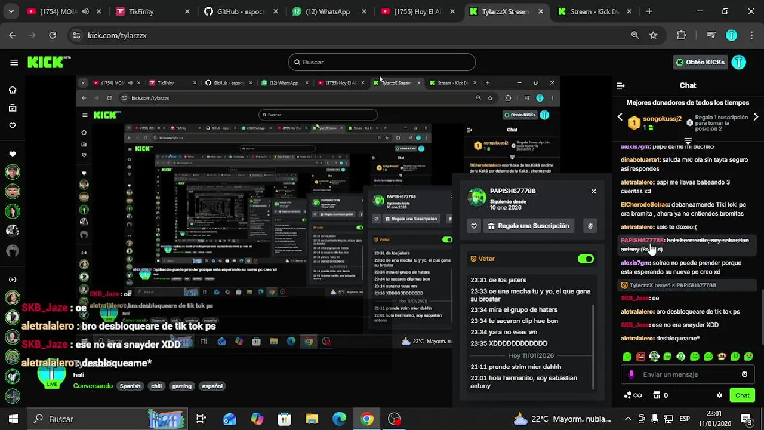Click the aletralalero username on 'desbloqueame*' message

pos(637,338)
